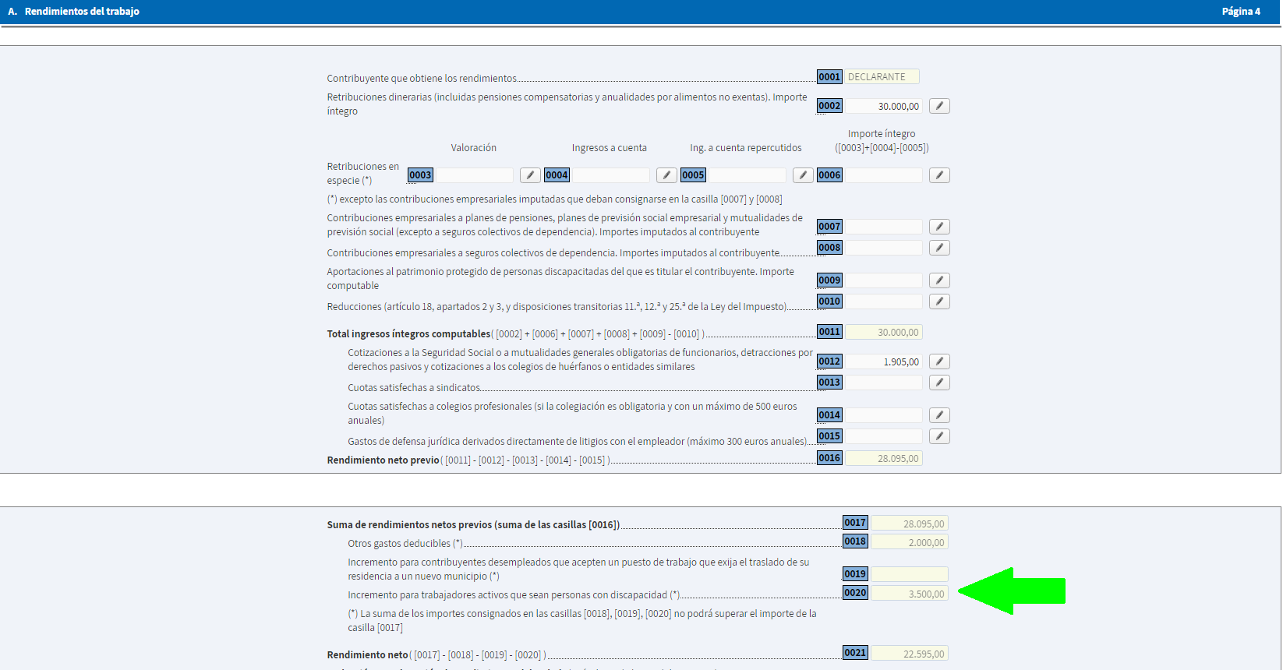Click the empty field of box 0019
Viewport: 1283px width, 670px height.
[909, 574]
